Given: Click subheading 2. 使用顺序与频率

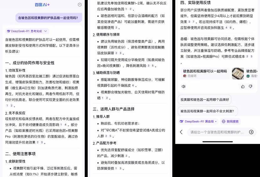Looking at the screenshot, I should [x=106, y=35].
